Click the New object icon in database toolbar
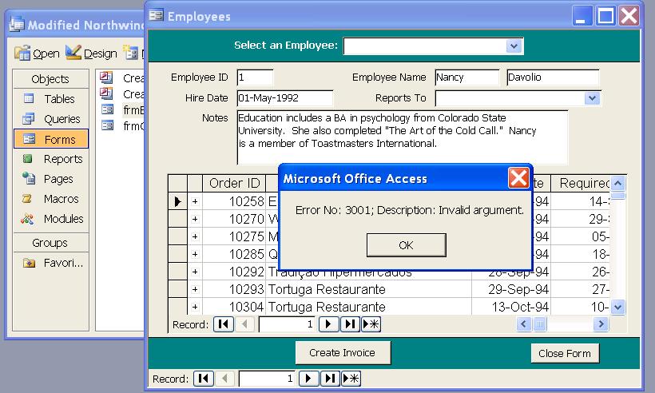The width and height of the screenshot is (655, 393). (x=131, y=53)
